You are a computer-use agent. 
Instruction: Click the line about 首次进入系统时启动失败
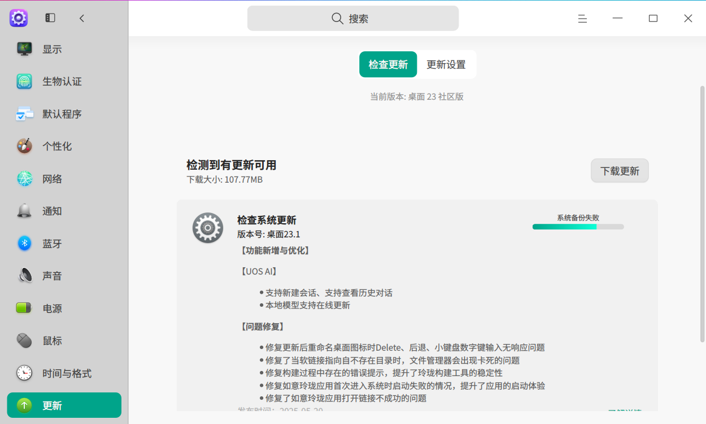coord(405,386)
